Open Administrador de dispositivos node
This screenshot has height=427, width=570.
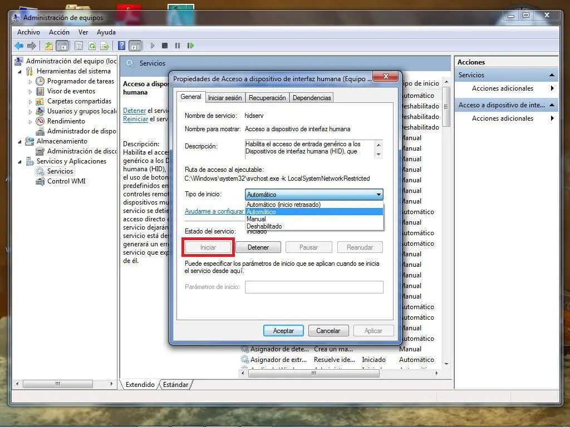pyautogui.click(x=81, y=131)
